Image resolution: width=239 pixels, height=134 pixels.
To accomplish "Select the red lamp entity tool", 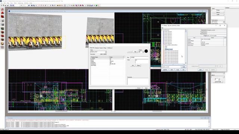I will (3, 13).
